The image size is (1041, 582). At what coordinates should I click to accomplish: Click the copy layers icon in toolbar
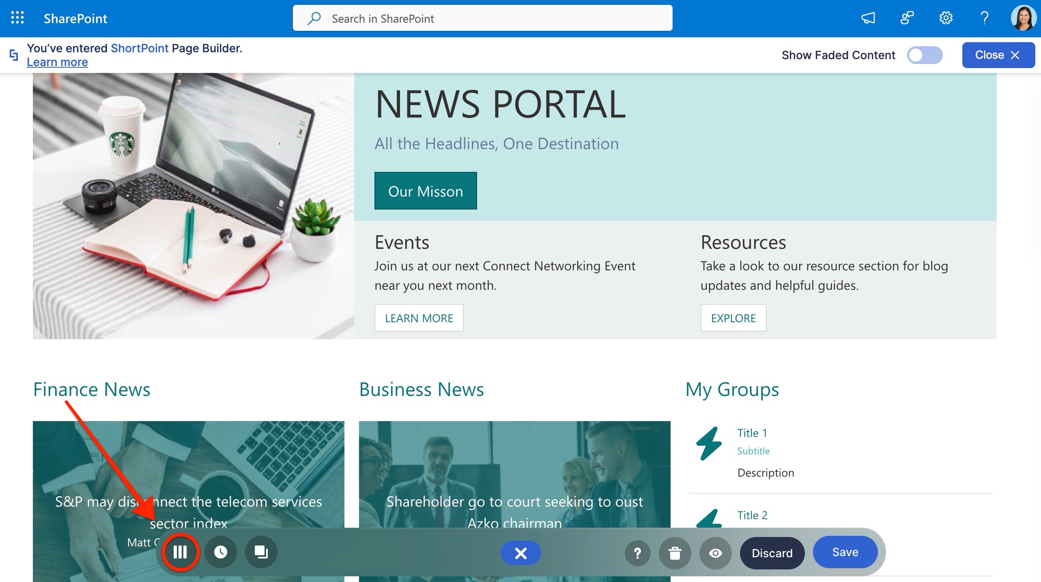[261, 552]
